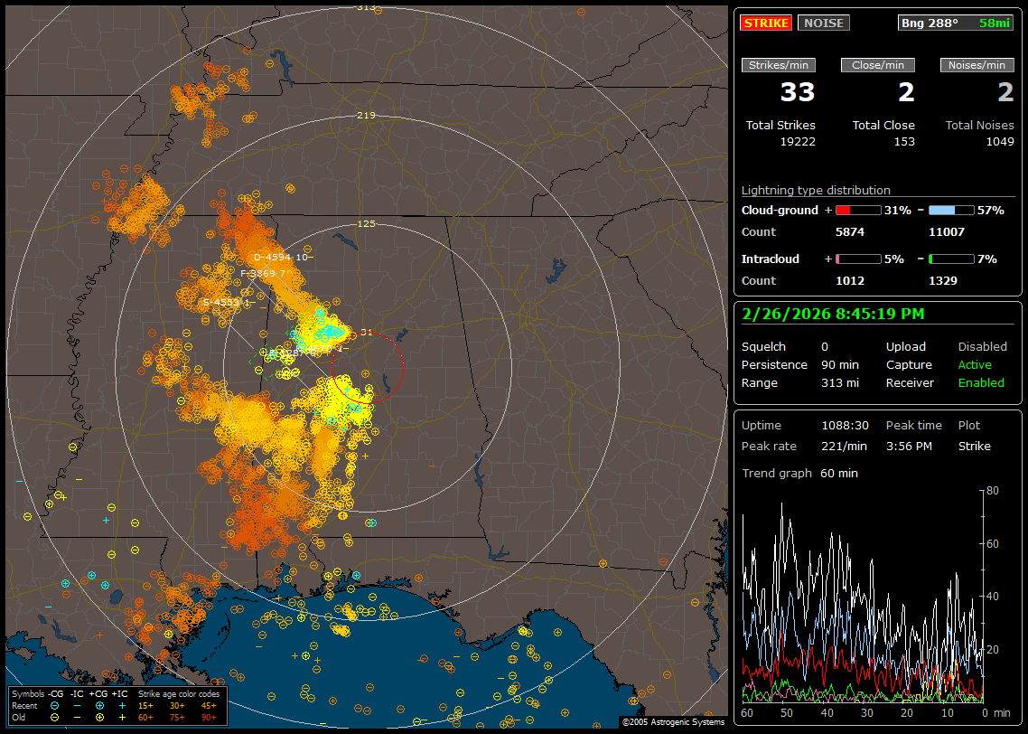Click the negative cloud-ground blue percentage bar
Screen dimensions: 1028x734
click(951, 210)
